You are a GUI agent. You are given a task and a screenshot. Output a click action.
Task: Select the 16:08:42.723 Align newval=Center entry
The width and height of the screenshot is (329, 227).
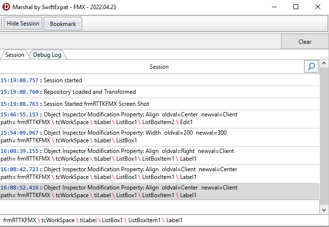(x=144, y=173)
